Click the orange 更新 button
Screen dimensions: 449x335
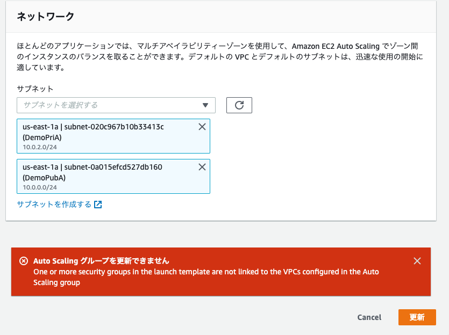pos(417,317)
